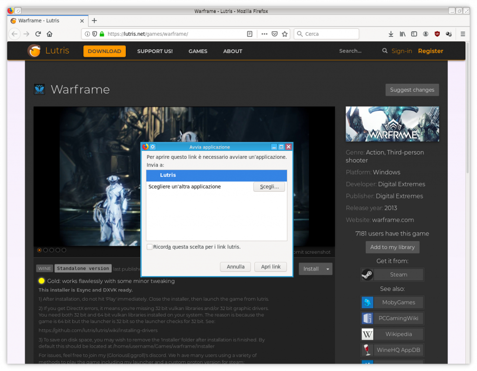
Task: Open GAMES nav item
Action: [x=198, y=51]
